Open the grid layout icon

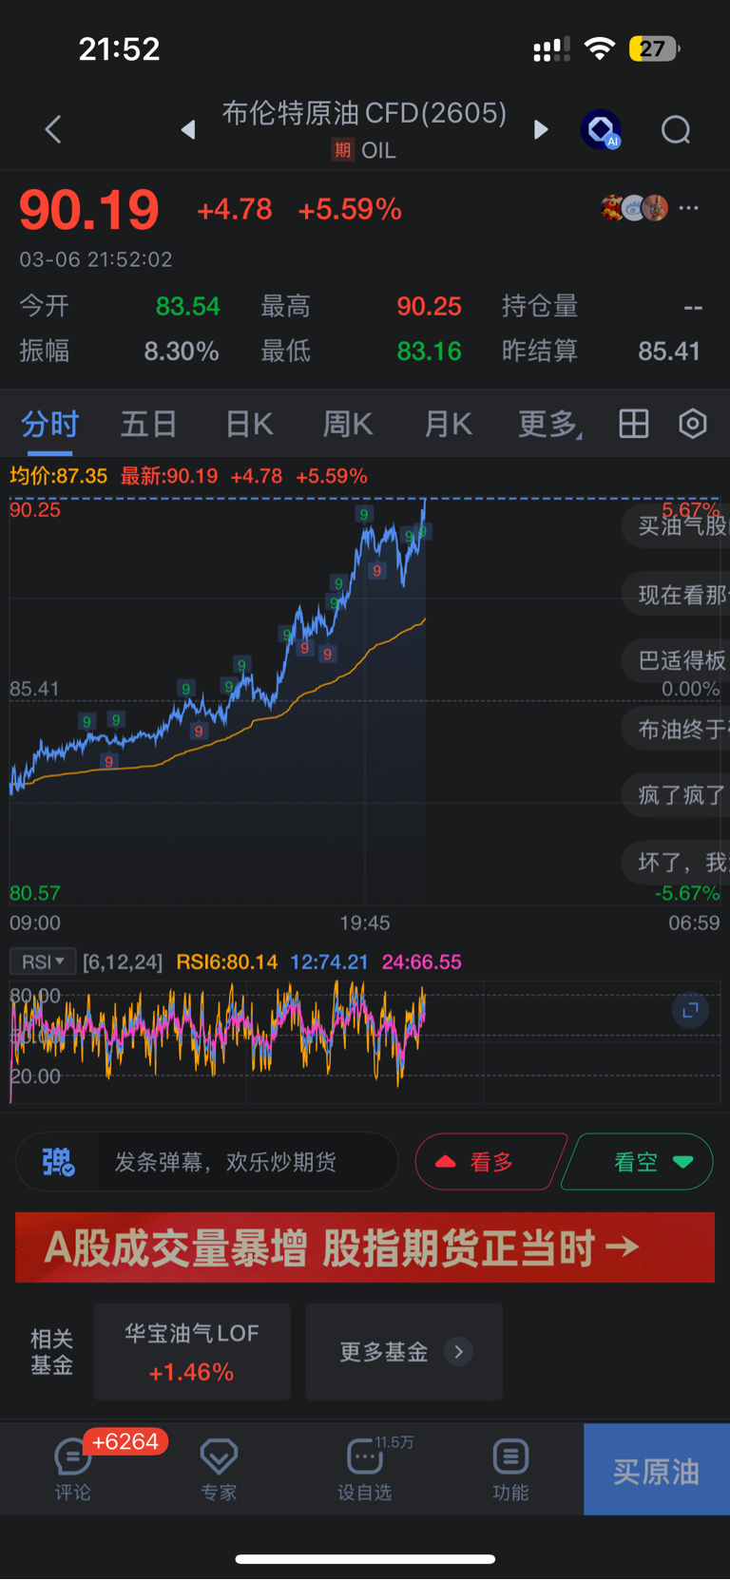(634, 424)
